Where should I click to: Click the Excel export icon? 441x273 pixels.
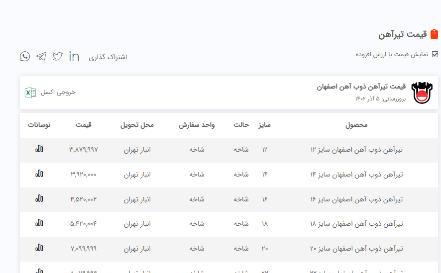(30, 92)
